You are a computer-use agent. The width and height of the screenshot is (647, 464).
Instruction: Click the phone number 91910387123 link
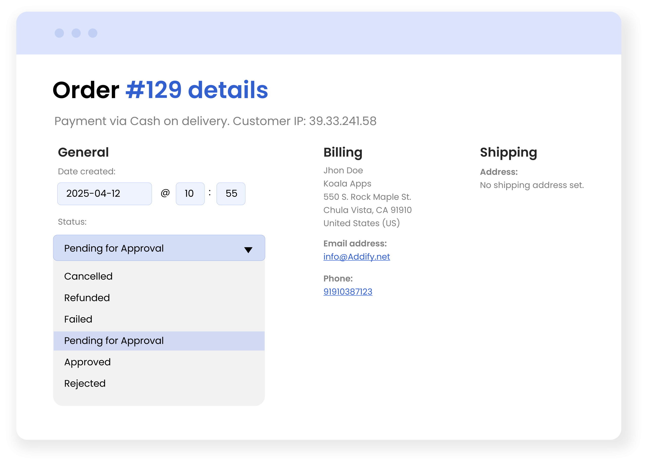coord(348,292)
